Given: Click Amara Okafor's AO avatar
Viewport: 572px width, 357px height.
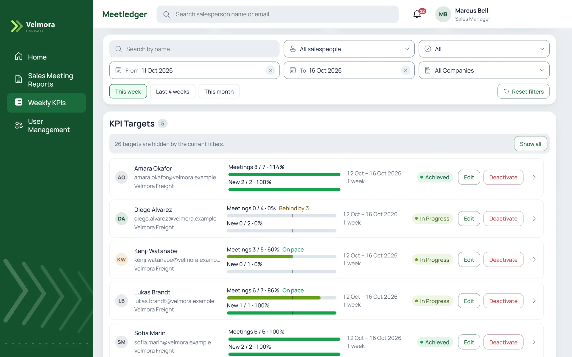Looking at the screenshot, I should pos(121,177).
